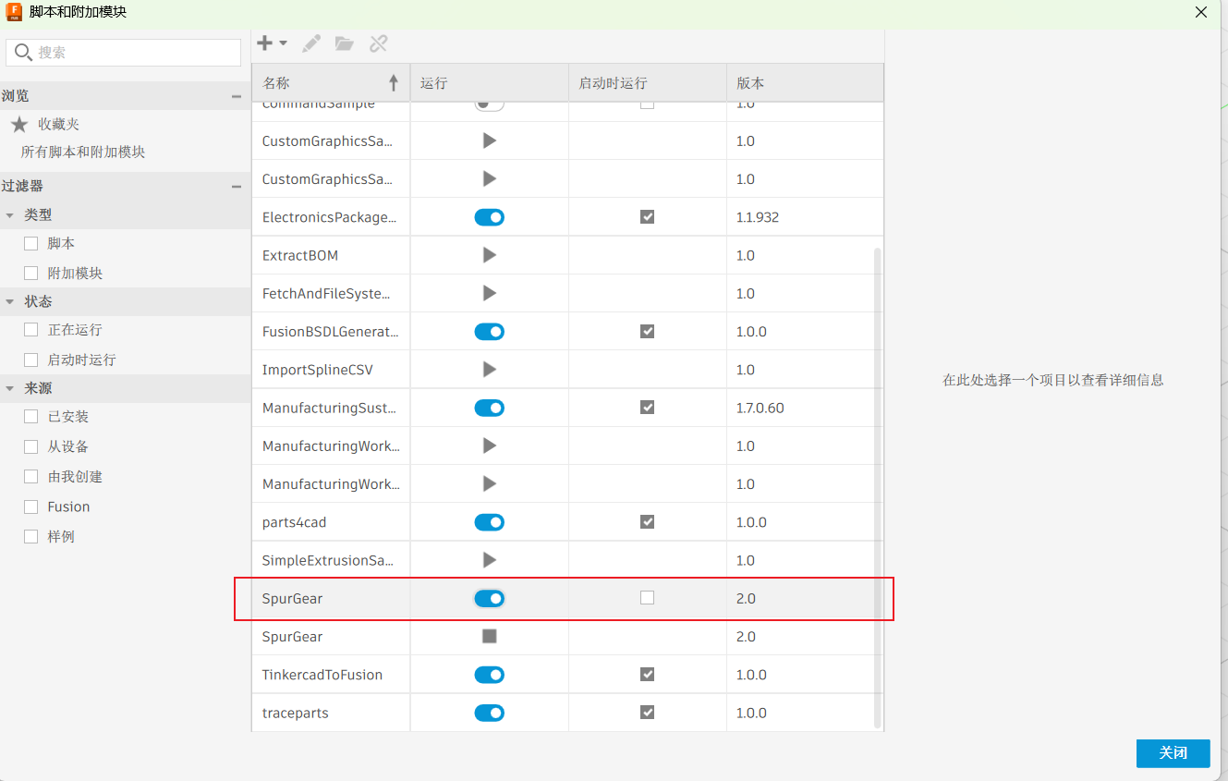Click the 版本 column header
This screenshot has width=1228, height=781.
click(x=805, y=83)
